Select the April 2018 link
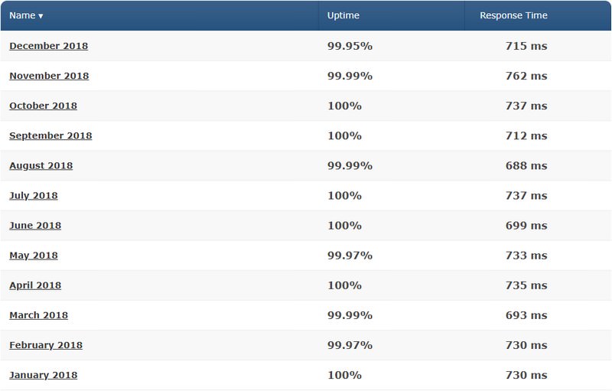612x391 pixels. [x=35, y=285]
